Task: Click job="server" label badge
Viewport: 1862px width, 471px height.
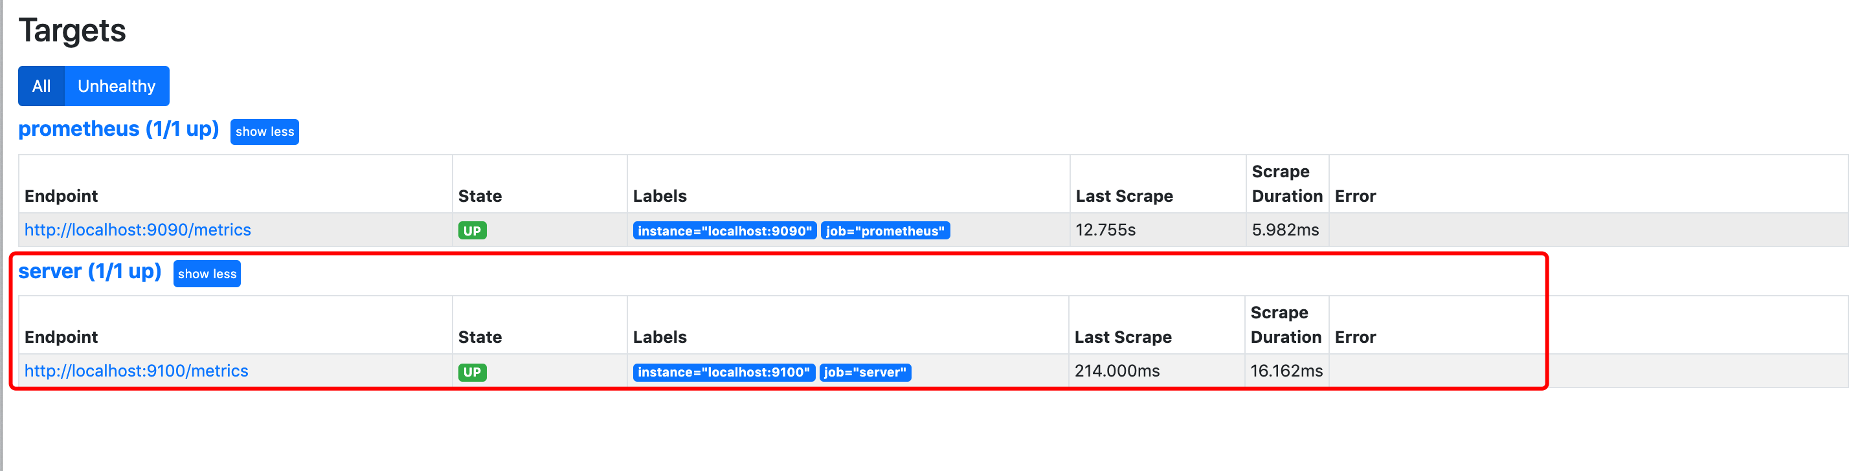Action: pos(864,372)
